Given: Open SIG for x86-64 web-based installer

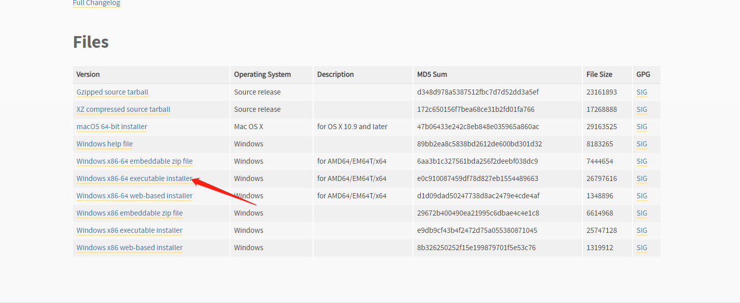Looking at the screenshot, I should [642, 196].
